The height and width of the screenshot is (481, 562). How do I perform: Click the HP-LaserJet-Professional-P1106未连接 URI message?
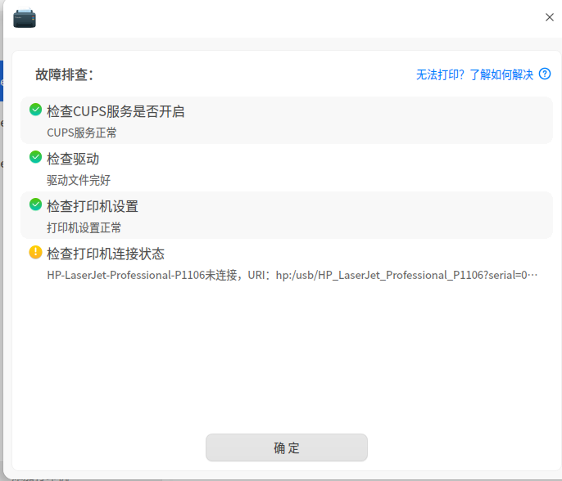coord(292,275)
